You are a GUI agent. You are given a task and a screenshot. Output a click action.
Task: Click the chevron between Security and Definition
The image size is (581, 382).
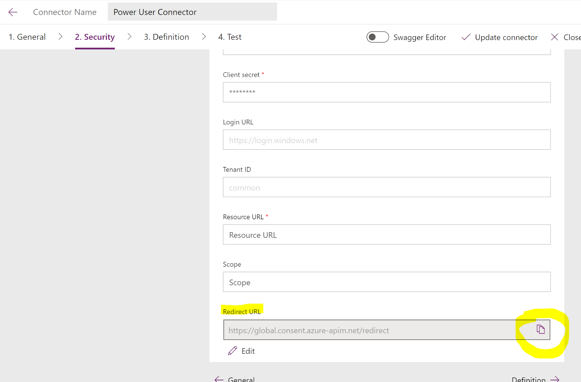click(x=130, y=37)
